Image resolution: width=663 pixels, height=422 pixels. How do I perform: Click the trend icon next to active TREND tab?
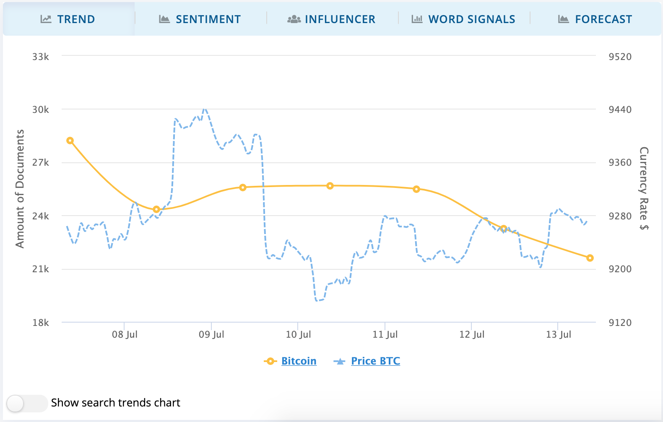[x=46, y=19]
